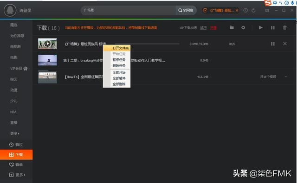Remove the 《广场舞》 download with X
The width and height of the screenshot is (297, 183).
284,44
